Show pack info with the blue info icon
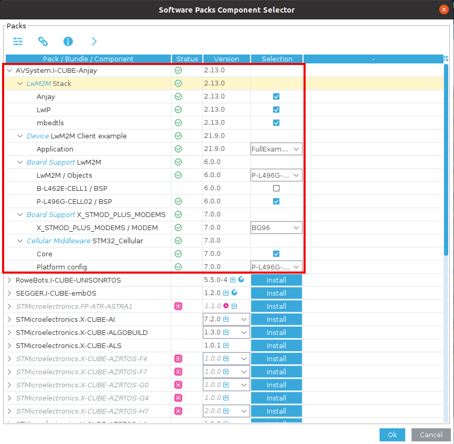The image size is (454, 444). coord(68,41)
